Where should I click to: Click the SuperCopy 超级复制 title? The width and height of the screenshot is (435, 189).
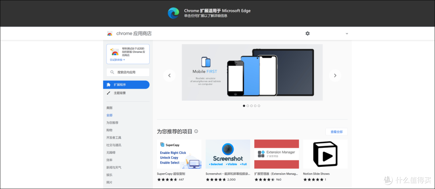(x=171, y=174)
